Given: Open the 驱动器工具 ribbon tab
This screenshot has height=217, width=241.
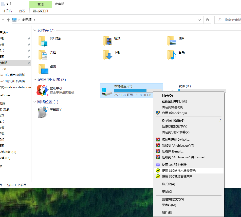Looking at the screenshot, I should tap(40, 11).
